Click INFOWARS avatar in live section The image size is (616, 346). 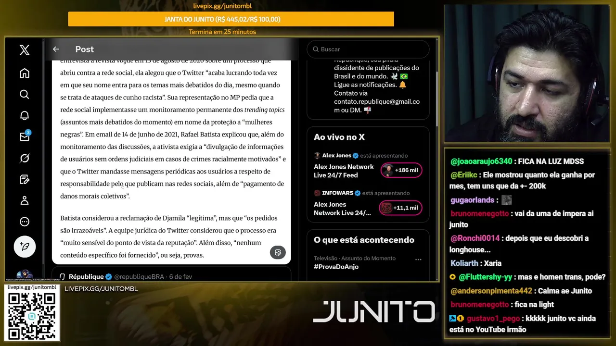[317, 193]
